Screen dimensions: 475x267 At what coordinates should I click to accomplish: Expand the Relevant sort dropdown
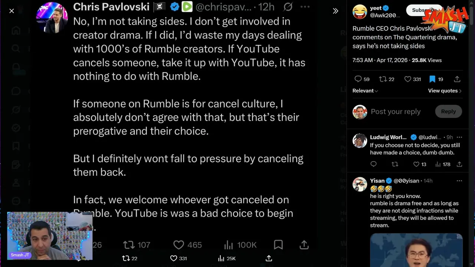pos(365,91)
